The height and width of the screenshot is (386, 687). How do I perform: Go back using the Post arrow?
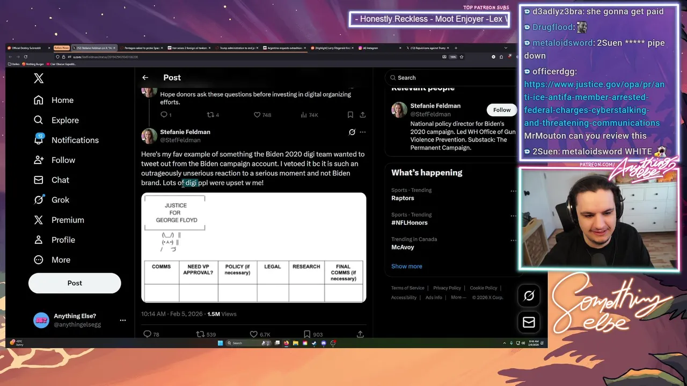(145, 78)
